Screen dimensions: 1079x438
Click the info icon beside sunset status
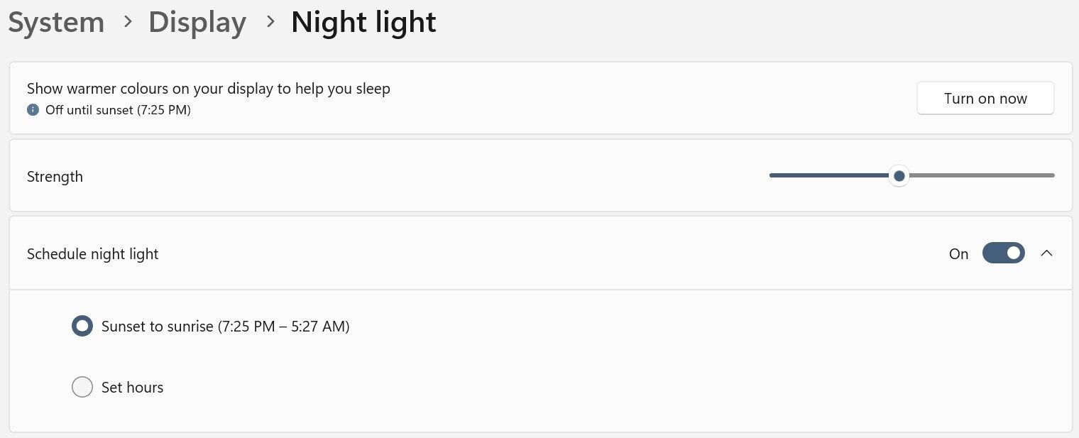(x=33, y=110)
